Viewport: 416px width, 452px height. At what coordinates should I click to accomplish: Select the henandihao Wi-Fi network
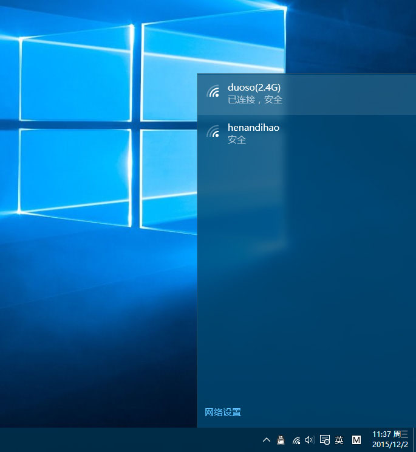pyautogui.click(x=307, y=134)
